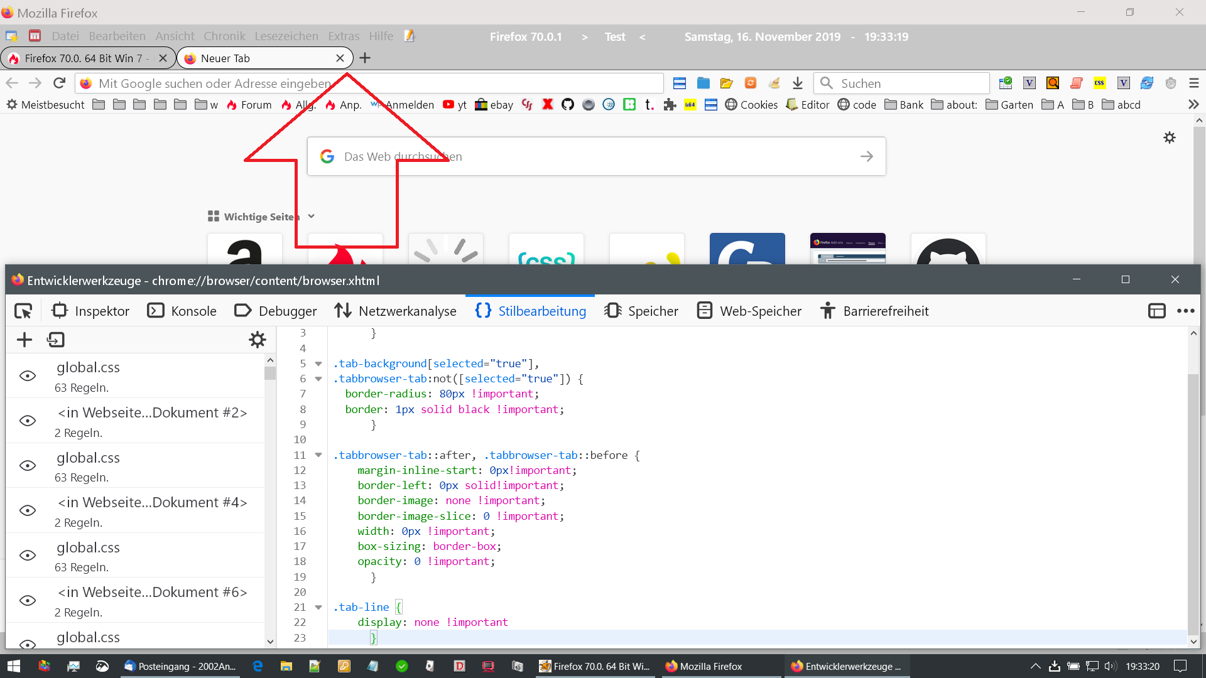Screen dimensions: 1206x678
Task: Open the Lesezeichen menu
Action: pos(286,36)
